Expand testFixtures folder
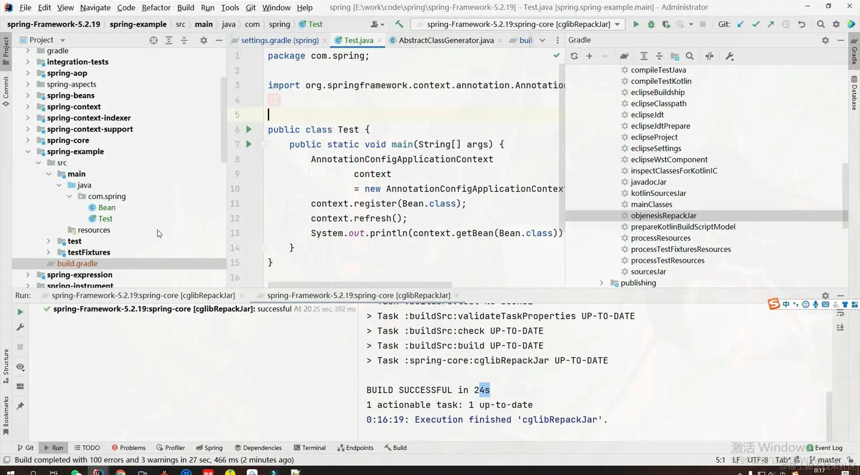This screenshot has width=860, height=475. point(49,252)
